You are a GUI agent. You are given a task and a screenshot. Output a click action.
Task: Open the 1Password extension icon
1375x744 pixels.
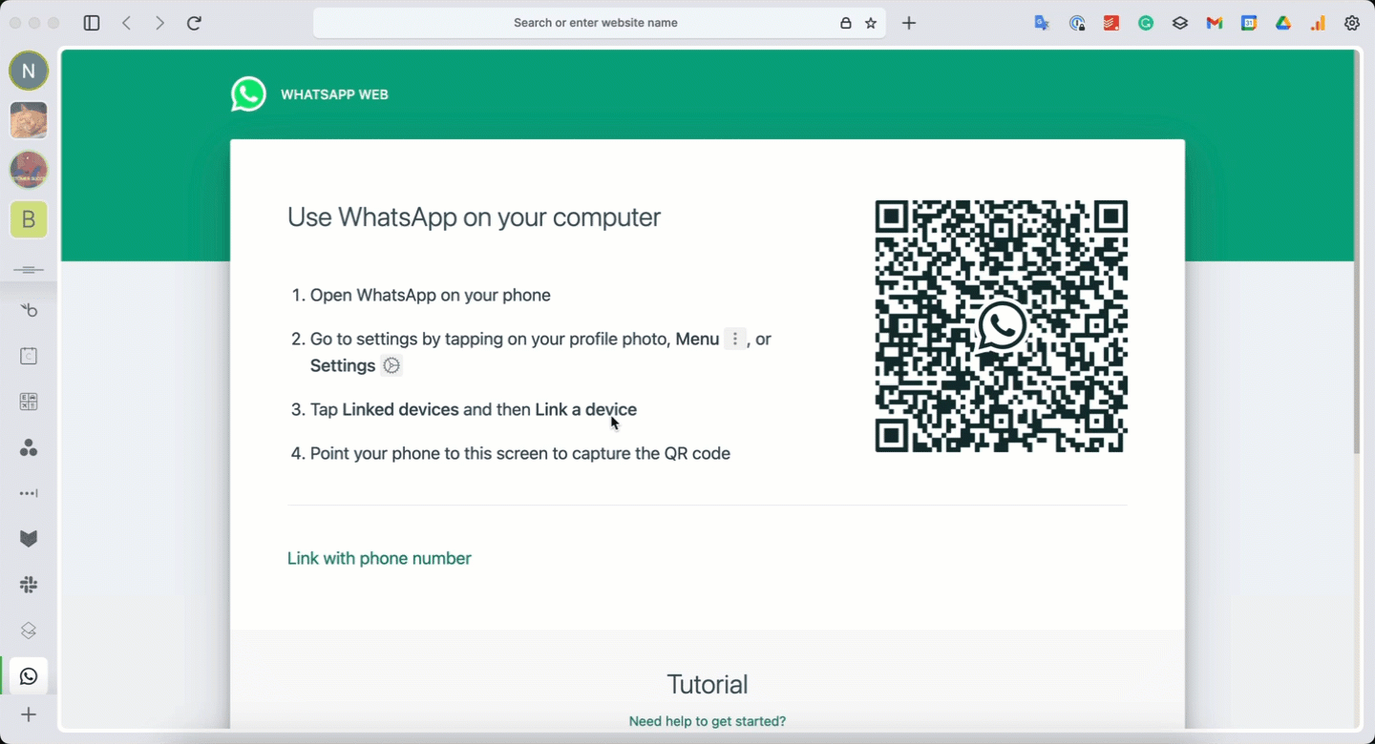click(1077, 23)
